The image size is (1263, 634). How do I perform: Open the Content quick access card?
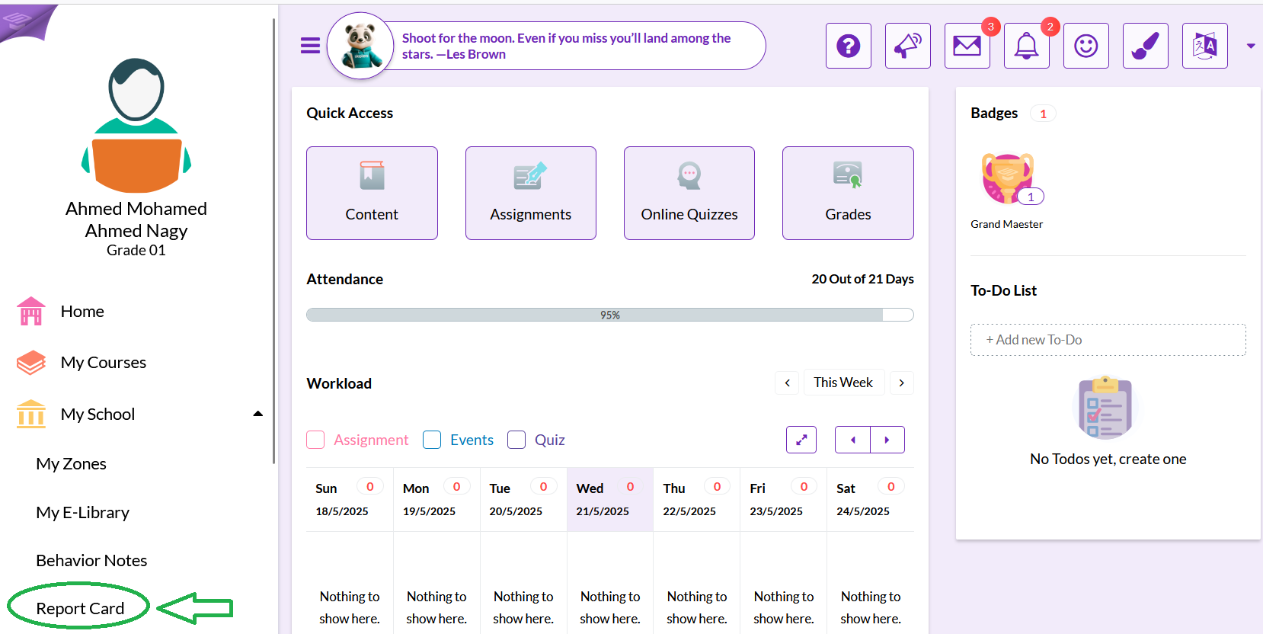[372, 193]
